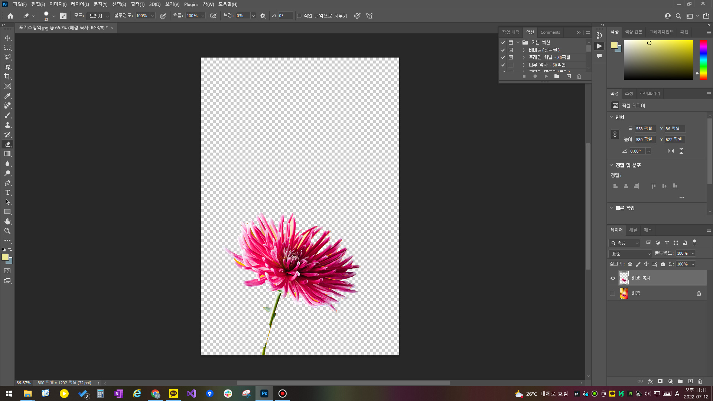Select the Rectangle shape tool
713x401 pixels.
[x=7, y=212]
